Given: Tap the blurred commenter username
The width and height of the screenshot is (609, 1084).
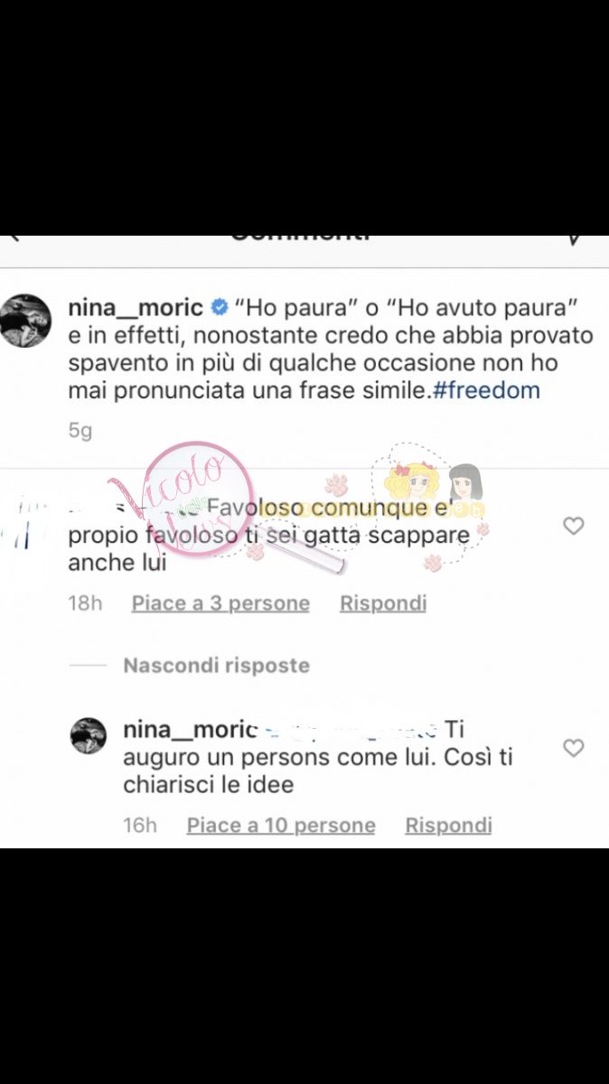Looking at the screenshot, I should (x=136, y=506).
